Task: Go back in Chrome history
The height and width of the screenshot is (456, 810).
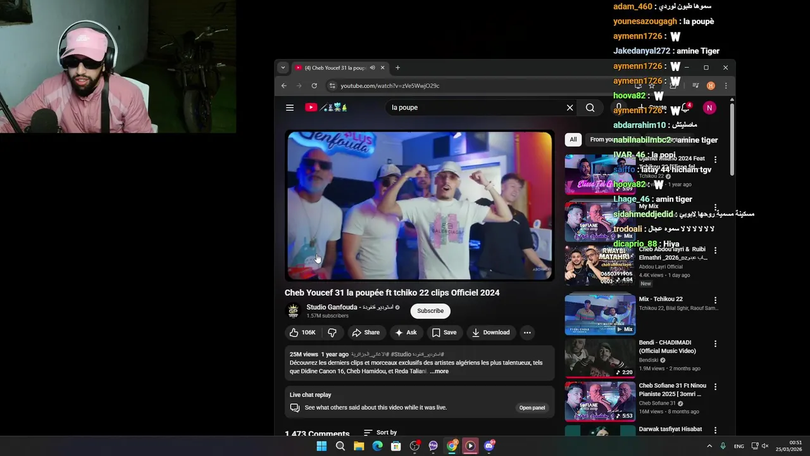Action: click(284, 85)
